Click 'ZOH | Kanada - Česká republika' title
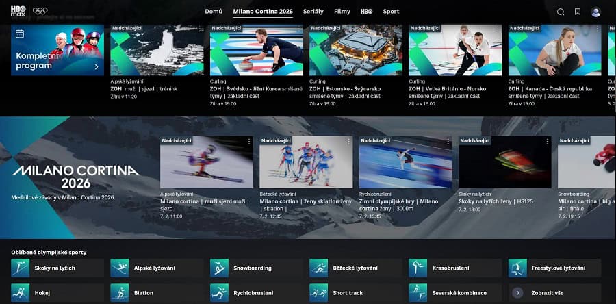Viewport: 616px width, 304px height. tap(550, 89)
